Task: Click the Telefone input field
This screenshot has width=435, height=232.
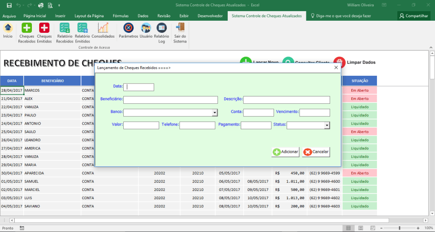Action: point(197,125)
